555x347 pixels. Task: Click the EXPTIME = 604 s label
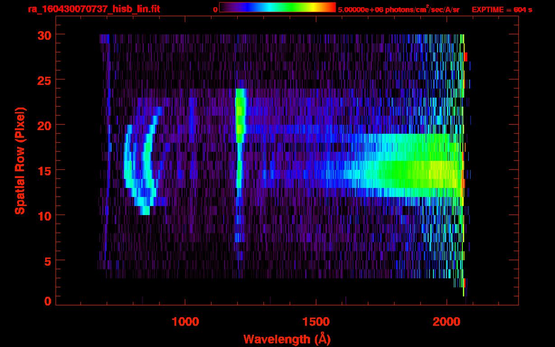502,9
